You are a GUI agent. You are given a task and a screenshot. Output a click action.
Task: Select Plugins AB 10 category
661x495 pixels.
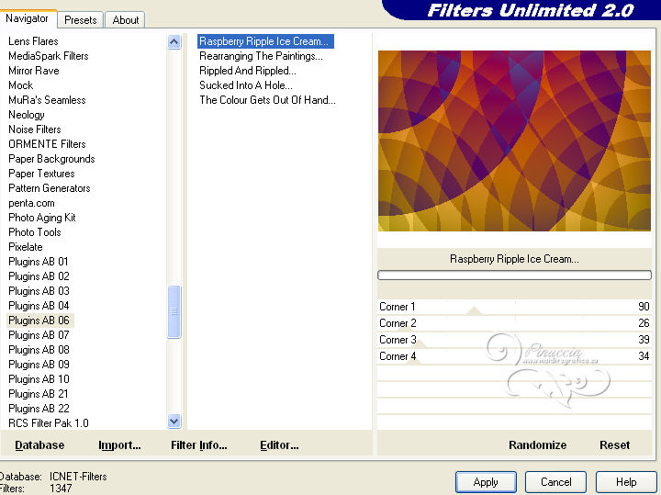tap(39, 379)
